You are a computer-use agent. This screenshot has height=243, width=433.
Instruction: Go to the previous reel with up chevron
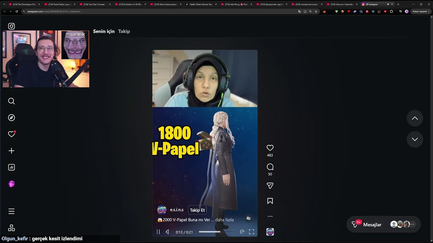tap(415, 118)
